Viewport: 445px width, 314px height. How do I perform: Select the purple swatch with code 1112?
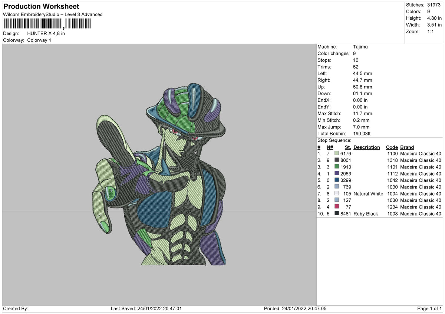(337, 174)
